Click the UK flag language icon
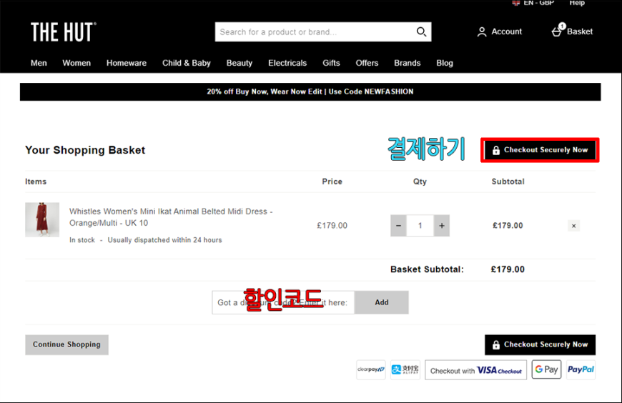Image resolution: width=622 pixels, height=403 pixels. coord(515,3)
